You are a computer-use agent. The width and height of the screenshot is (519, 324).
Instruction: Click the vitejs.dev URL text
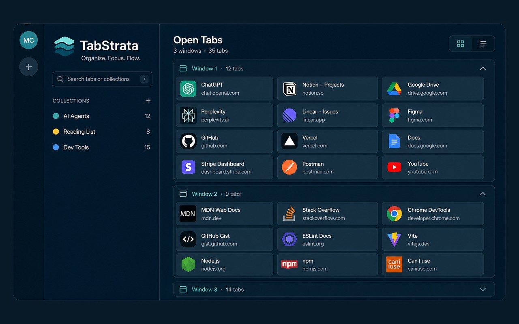coord(418,244)
